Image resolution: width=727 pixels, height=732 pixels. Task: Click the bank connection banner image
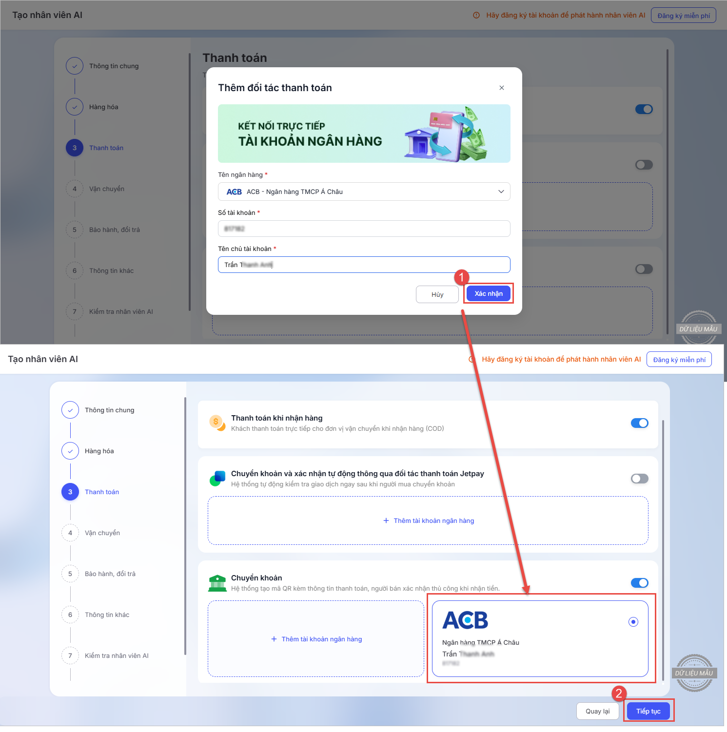[364, 134]
